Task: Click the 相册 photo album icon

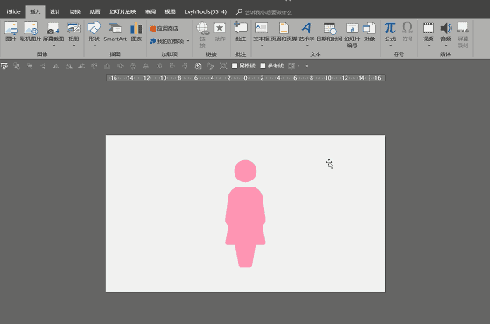Action: pos(73,29)
